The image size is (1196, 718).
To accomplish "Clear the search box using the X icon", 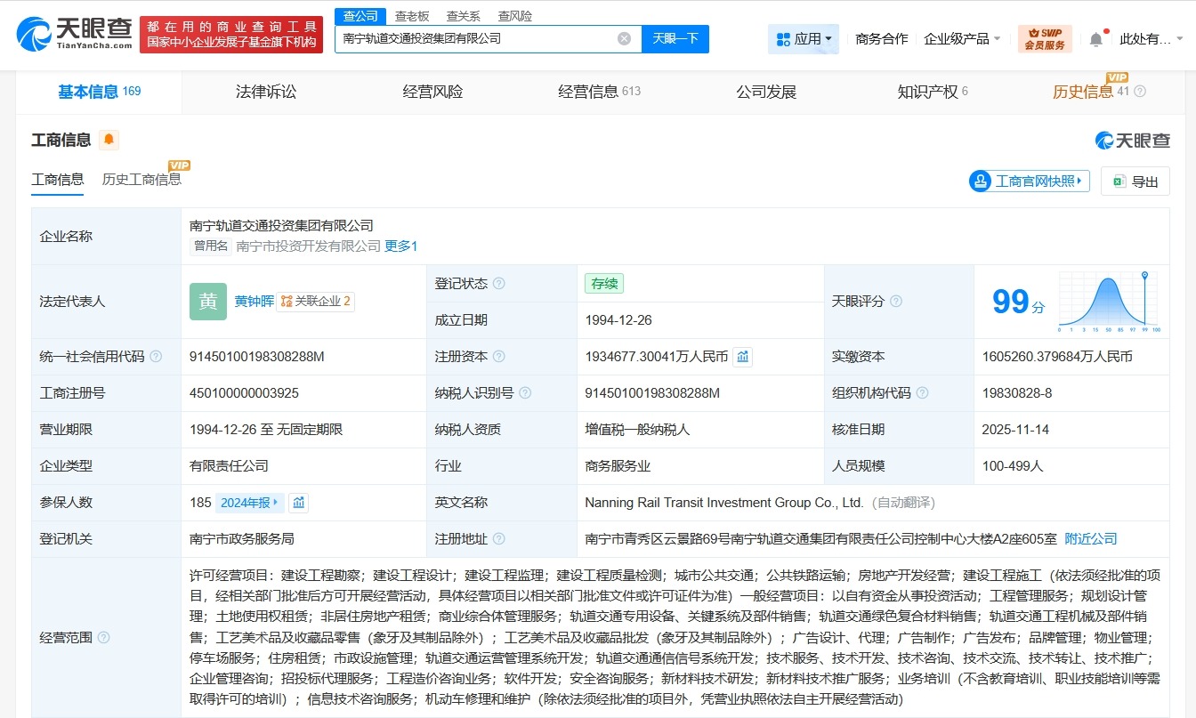I will [624, 37].
